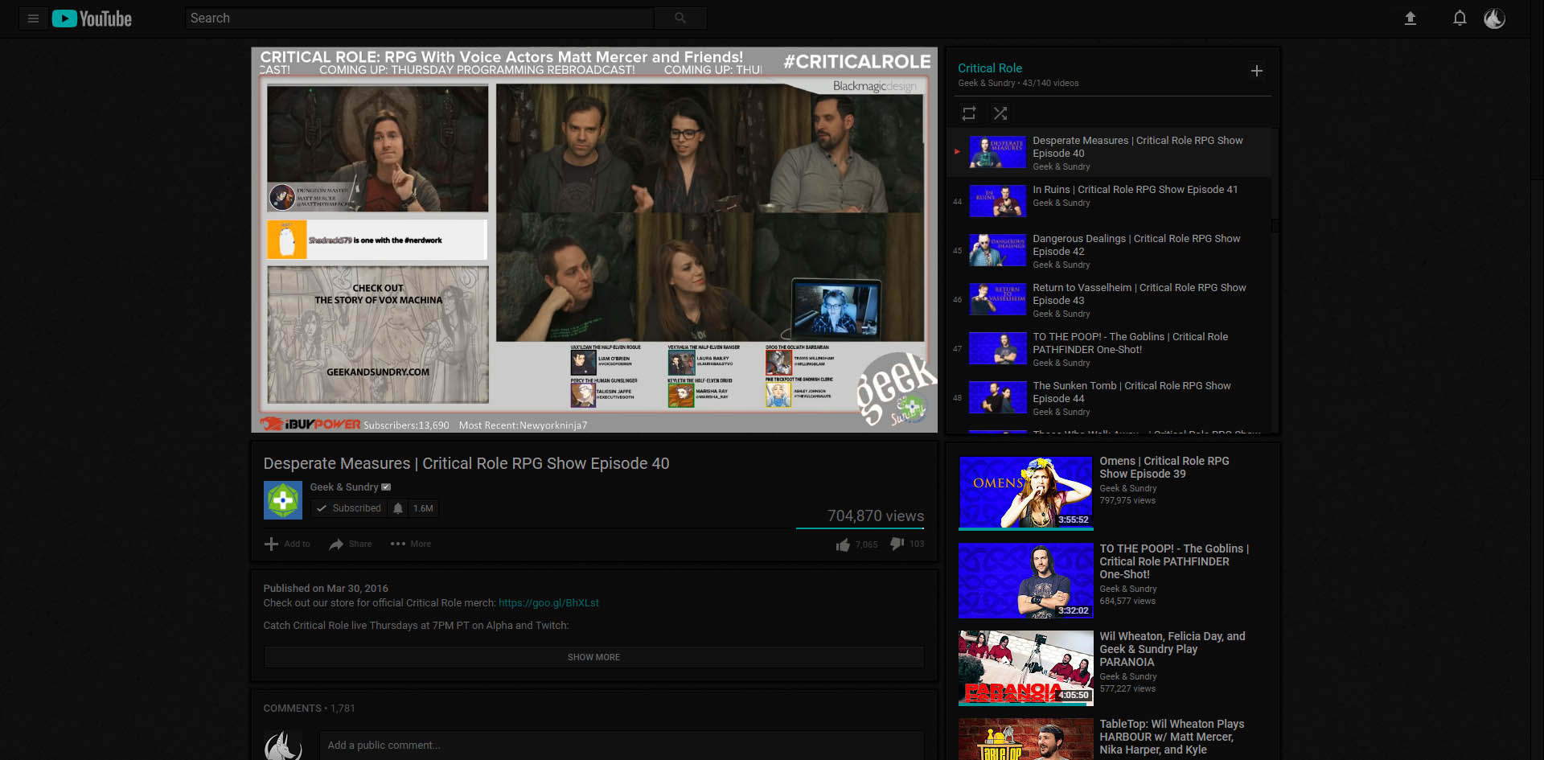Toggle channel notification bell next to Subscribed
This screenshot has width=1544, height=760.
tap(397, 508)
